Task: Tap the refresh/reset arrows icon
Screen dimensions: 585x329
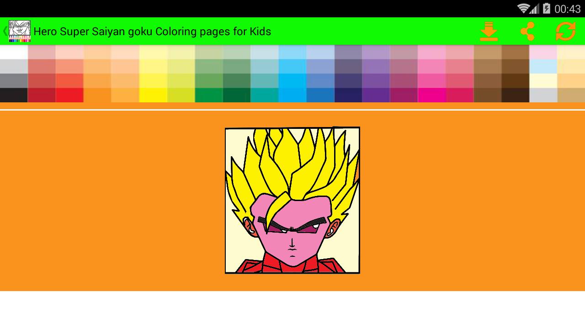Action: coord(566,32)
